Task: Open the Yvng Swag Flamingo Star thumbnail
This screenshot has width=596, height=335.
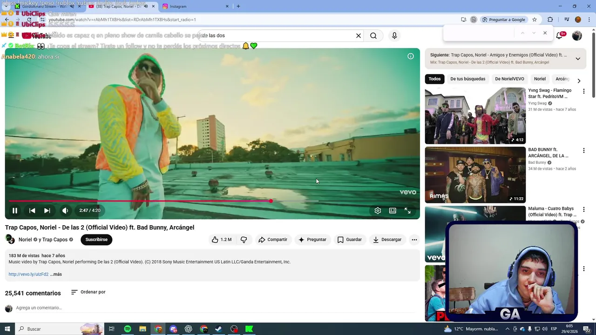Action: 475,116
